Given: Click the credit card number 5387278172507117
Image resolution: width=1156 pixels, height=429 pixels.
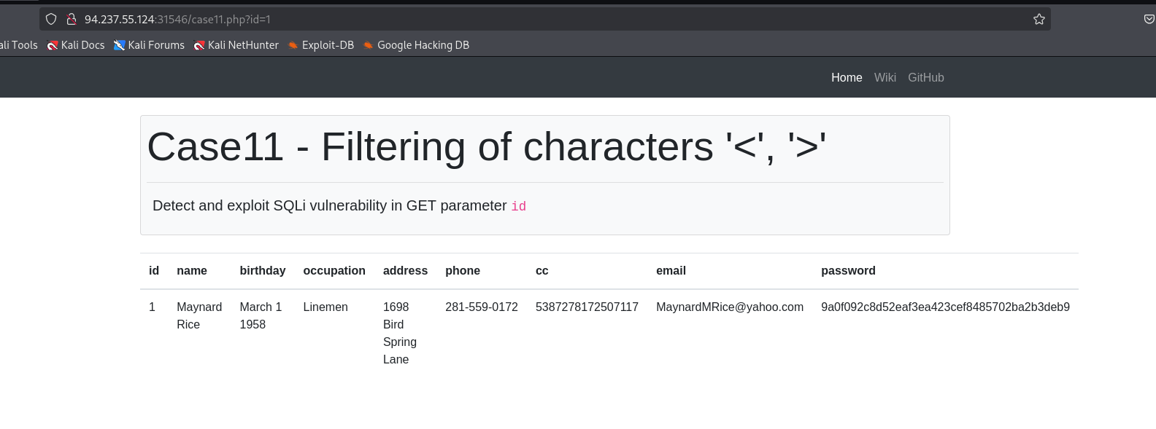Looking at the screenshot, I should [x=587, y=307].
